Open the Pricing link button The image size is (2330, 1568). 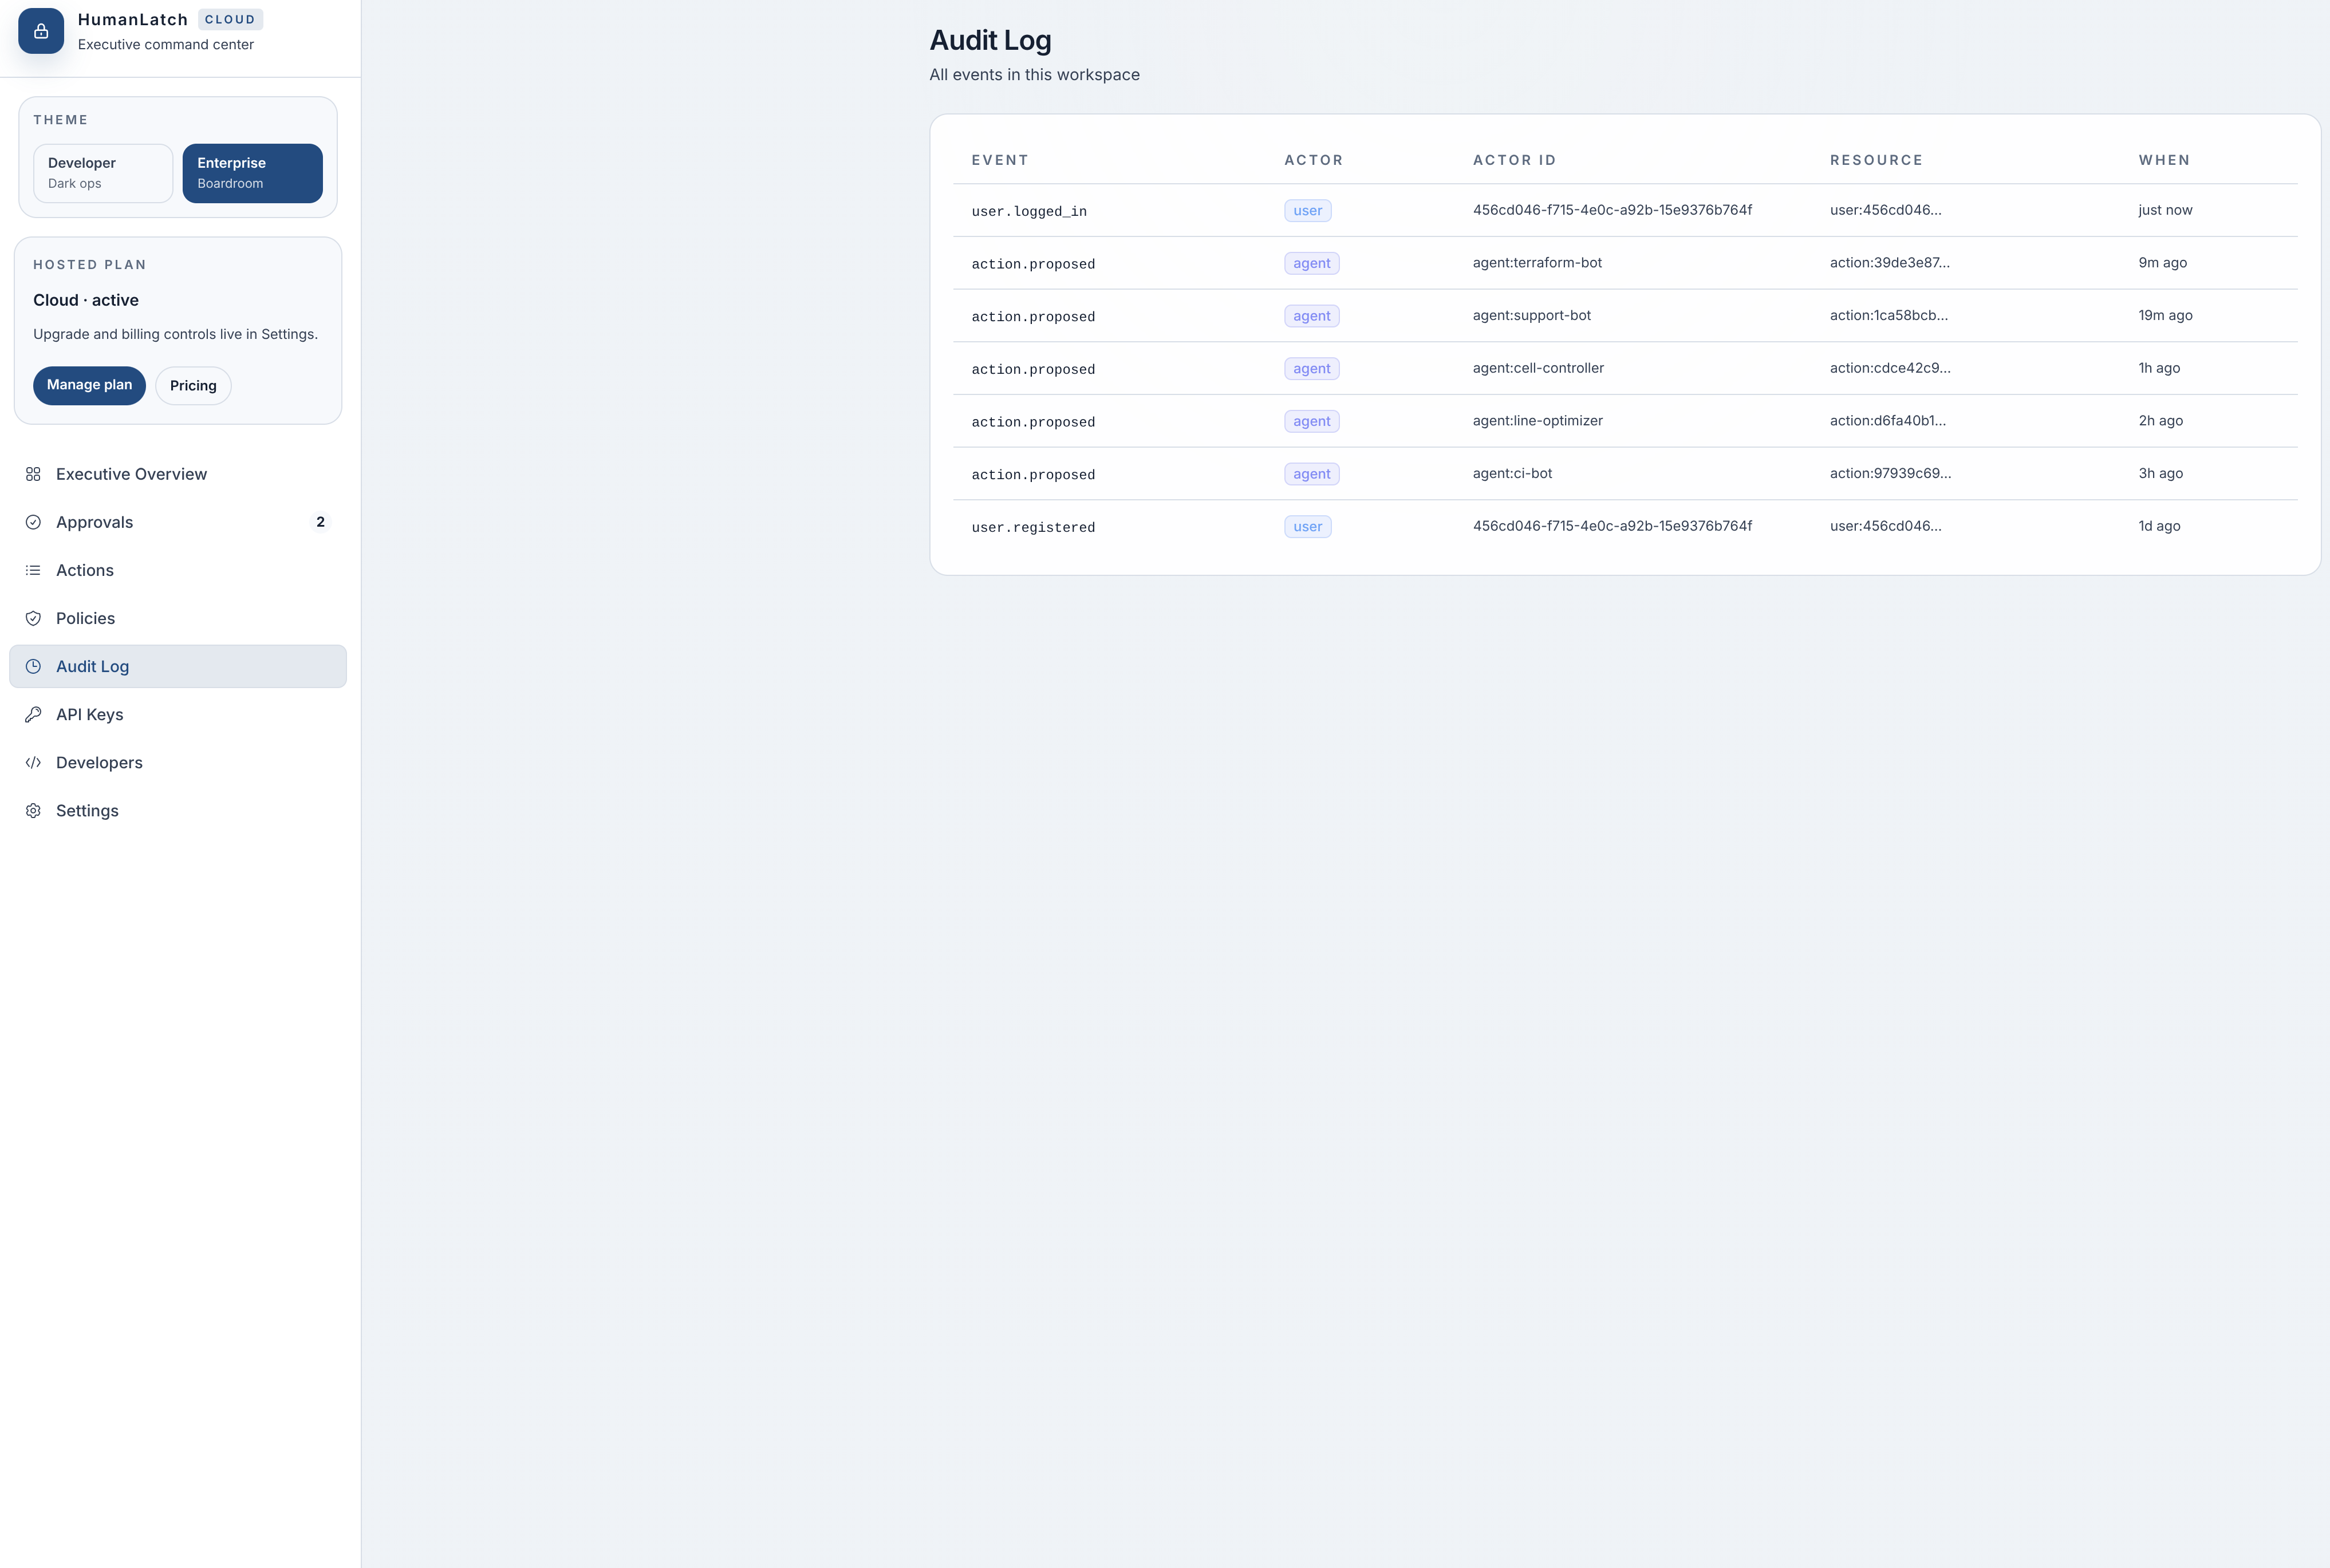[193, 386]
